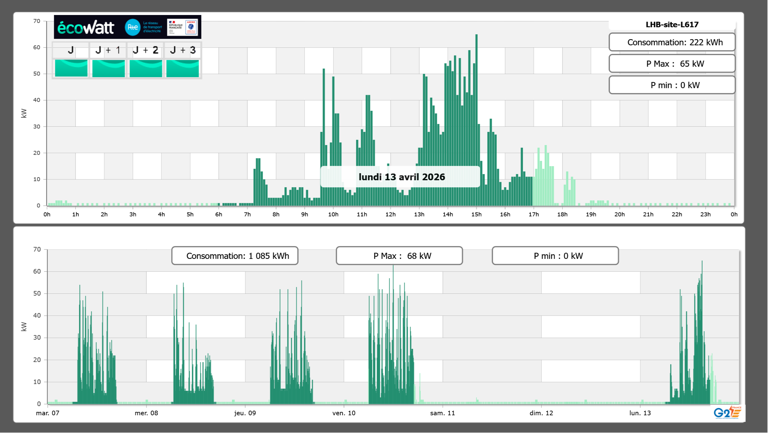This screenshot has height=433, width=768.
Task: Click the green signal icon under J
Action: [71, 68]
